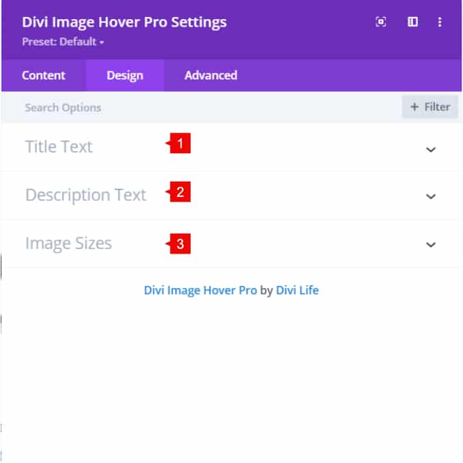Image resolution: width=463 pixels, height=463 pixels.
Task: Click the Description Text section label
Action: pyautogui.click(x=85, y=195)
